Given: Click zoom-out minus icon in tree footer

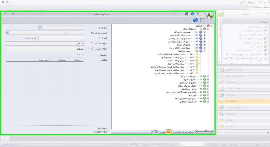Looking at the screenshot, I should tap(213, 132).
